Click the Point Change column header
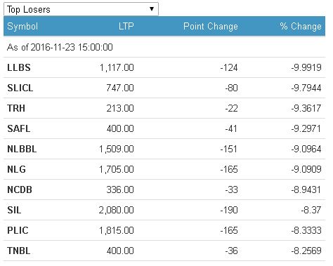The height and width of the screenshot is (266, 333). (211, 27)
